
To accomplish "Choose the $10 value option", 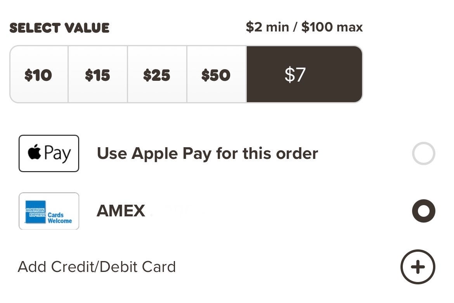I will 38,75.
